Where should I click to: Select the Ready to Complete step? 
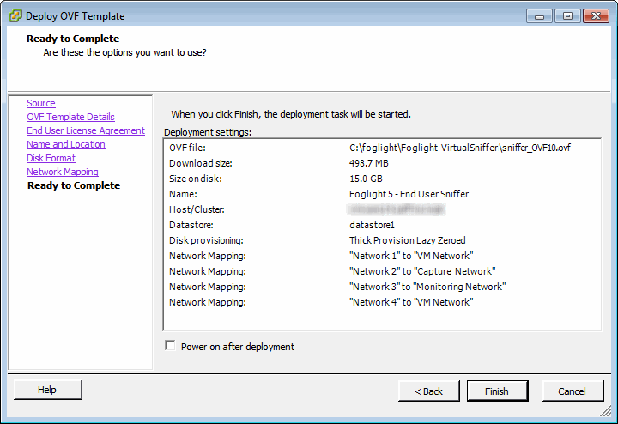pos(74,185)
